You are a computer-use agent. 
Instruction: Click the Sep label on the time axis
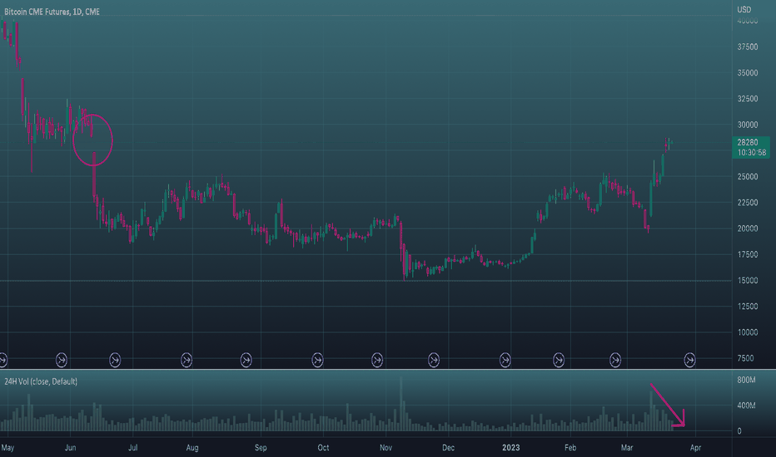tap(261, 448)
